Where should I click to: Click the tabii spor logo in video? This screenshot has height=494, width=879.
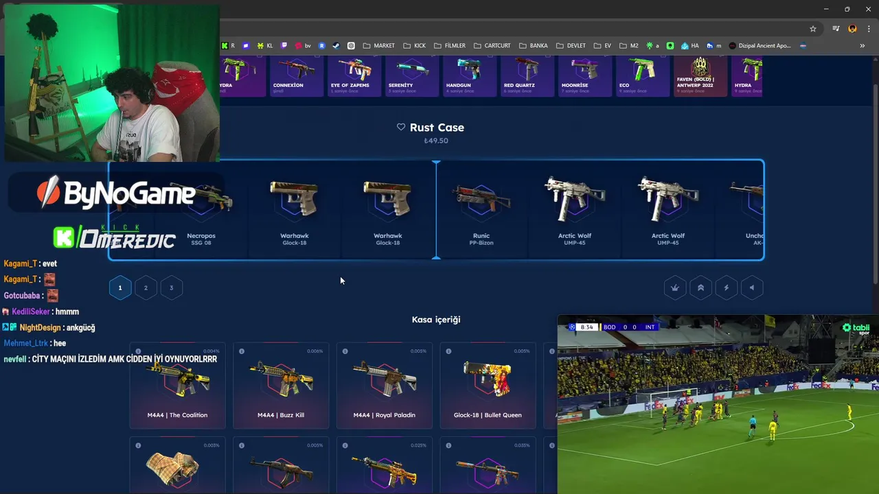click(x=856, y=329)
